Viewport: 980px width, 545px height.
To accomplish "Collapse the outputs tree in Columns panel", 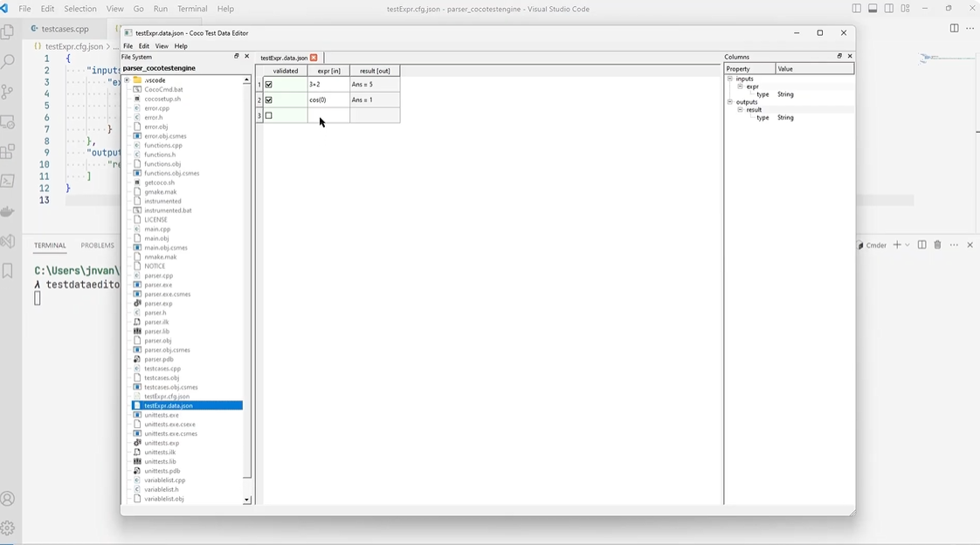I will (x=730, y=101).
